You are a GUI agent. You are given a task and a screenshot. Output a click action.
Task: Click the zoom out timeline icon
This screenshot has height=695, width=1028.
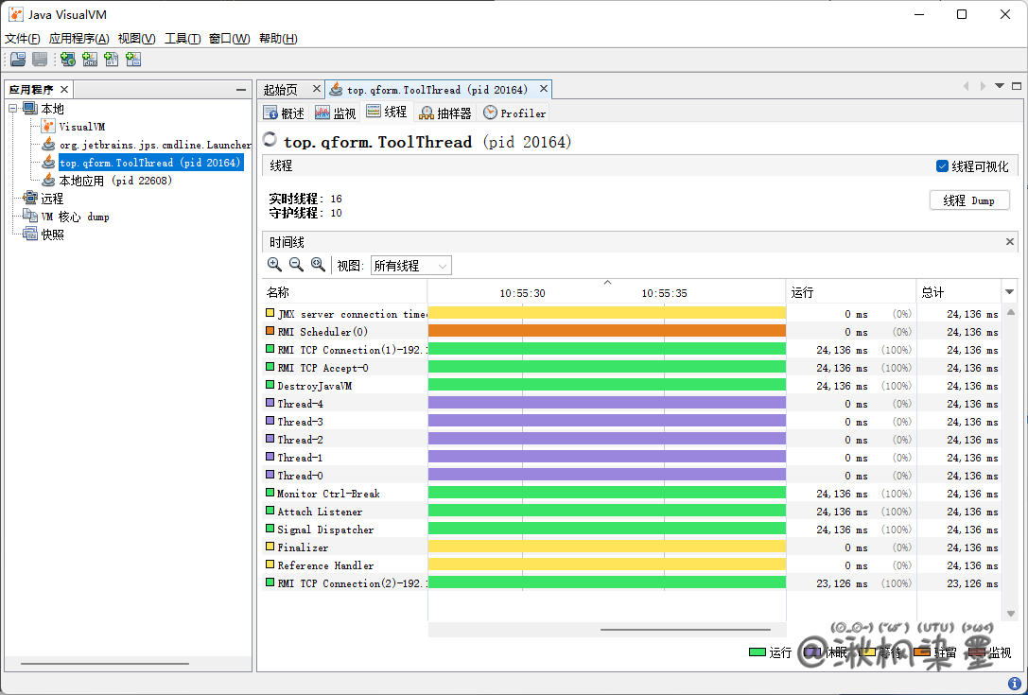[296, 266]
